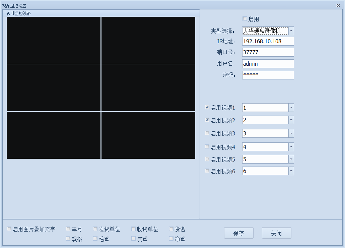The height and width of the screenshot is (248, 345).
Task: Enable the 启用 checkbox at top
Action: 245,19
